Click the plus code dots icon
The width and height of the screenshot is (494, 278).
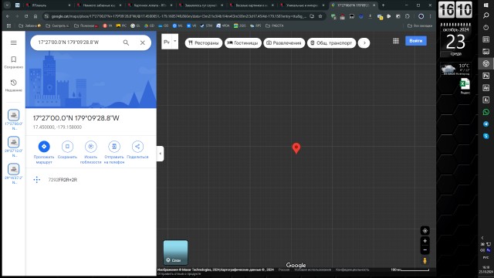37,180
